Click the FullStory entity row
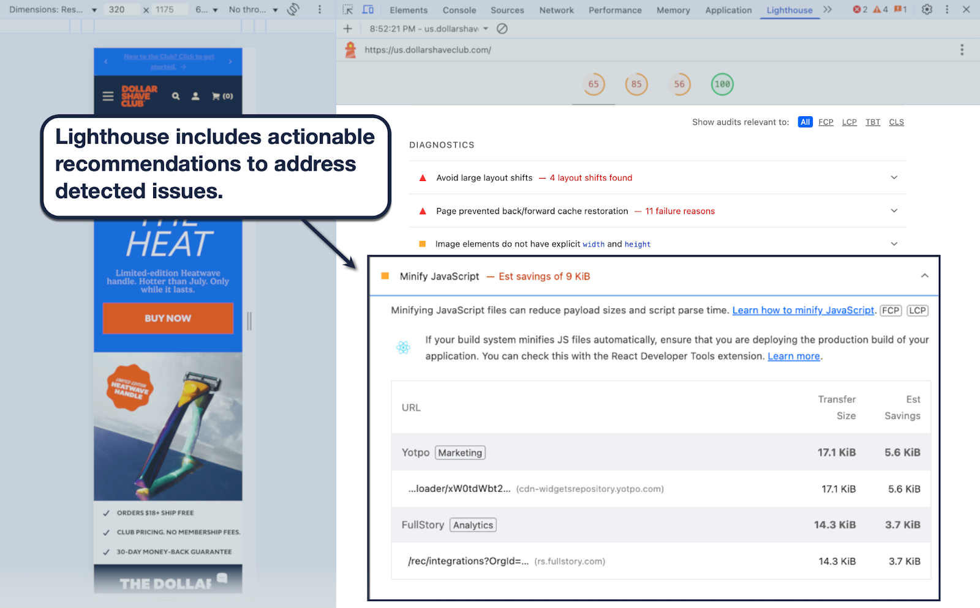This screenshot has width=980, height=608. [661, 525]
